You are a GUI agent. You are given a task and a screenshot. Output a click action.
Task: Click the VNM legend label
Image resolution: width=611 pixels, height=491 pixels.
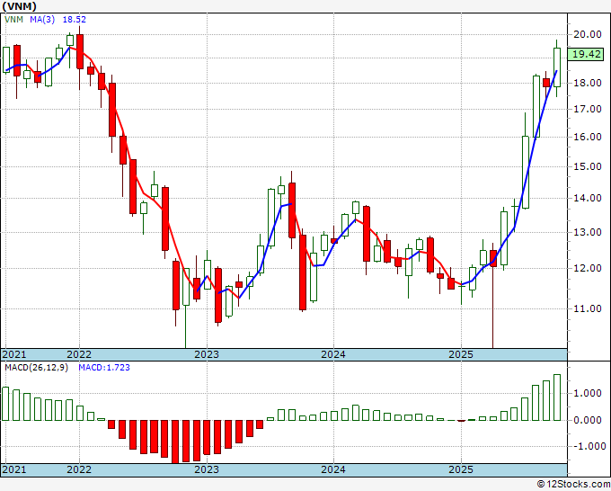point(13,20)
